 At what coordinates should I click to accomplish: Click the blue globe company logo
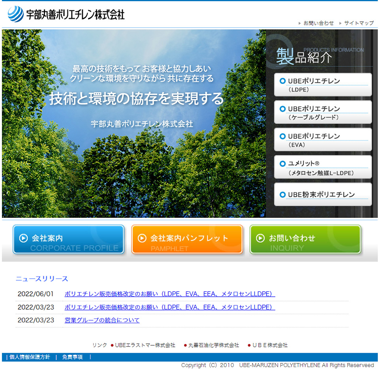(16, 14)
